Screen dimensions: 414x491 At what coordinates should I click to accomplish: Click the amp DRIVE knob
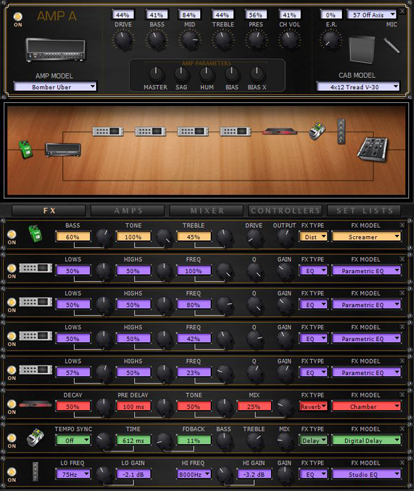123,40
